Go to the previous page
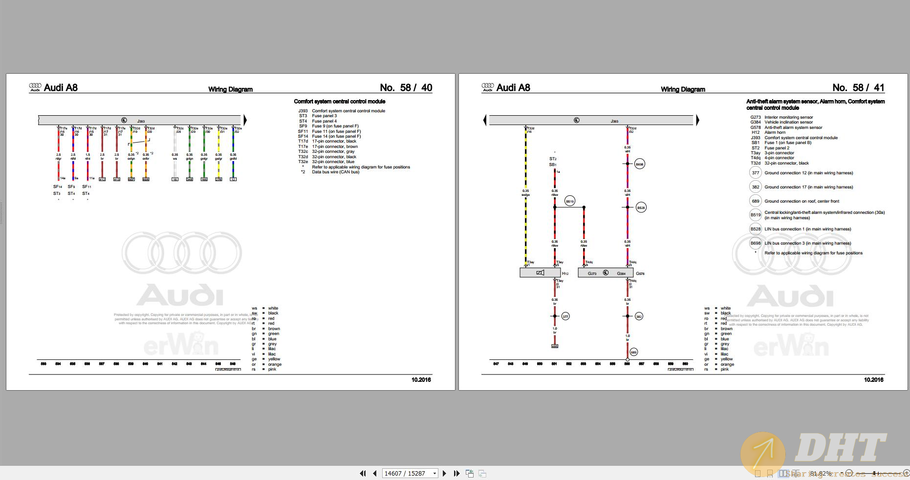This screenshot has width=910, height=480. tap(375, 473)
